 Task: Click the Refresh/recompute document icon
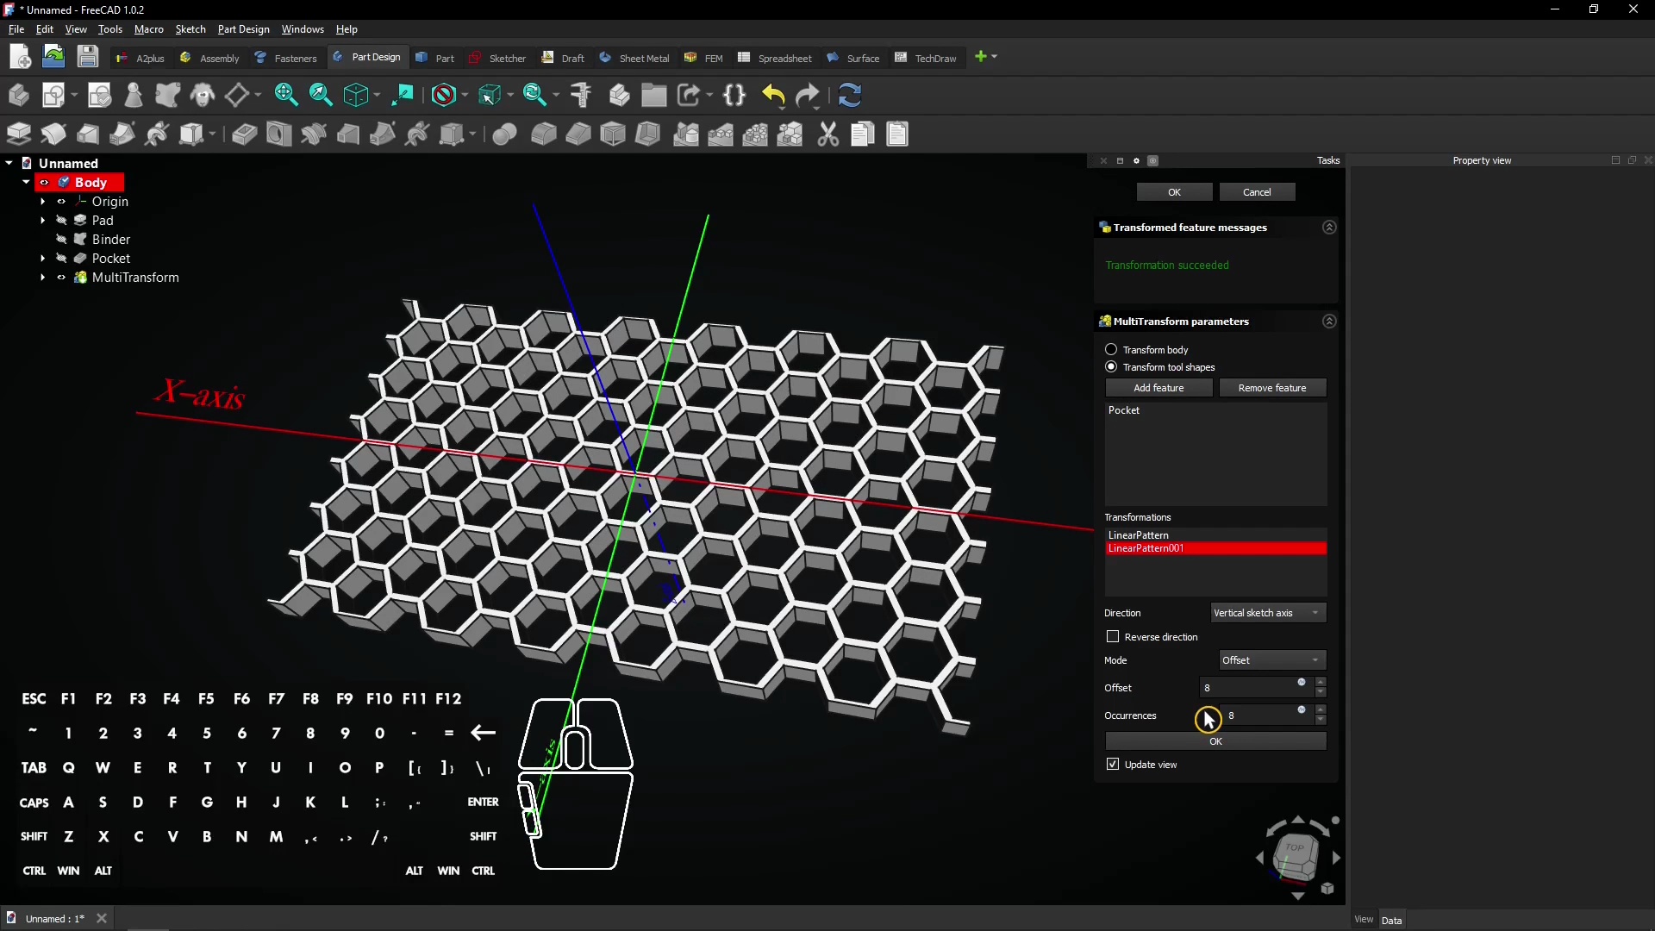pyautogui.click(x=851, y=95)
